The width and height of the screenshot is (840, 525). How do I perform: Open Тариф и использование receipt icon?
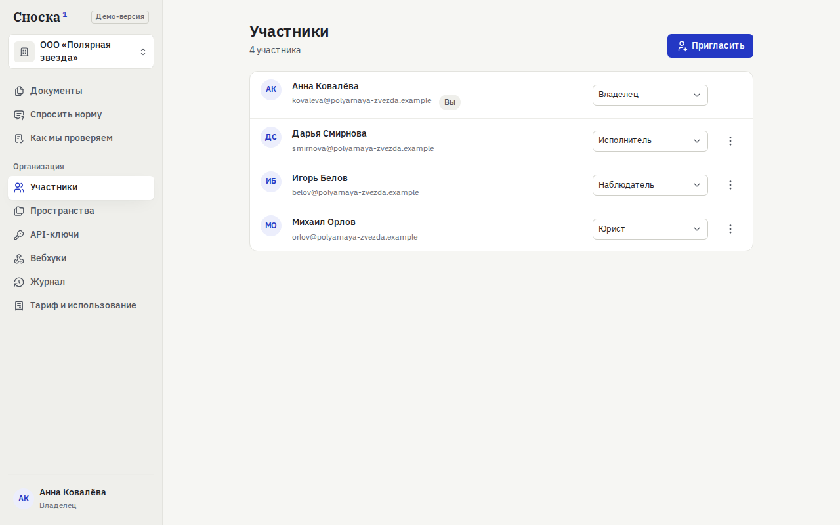coord(19,306)
